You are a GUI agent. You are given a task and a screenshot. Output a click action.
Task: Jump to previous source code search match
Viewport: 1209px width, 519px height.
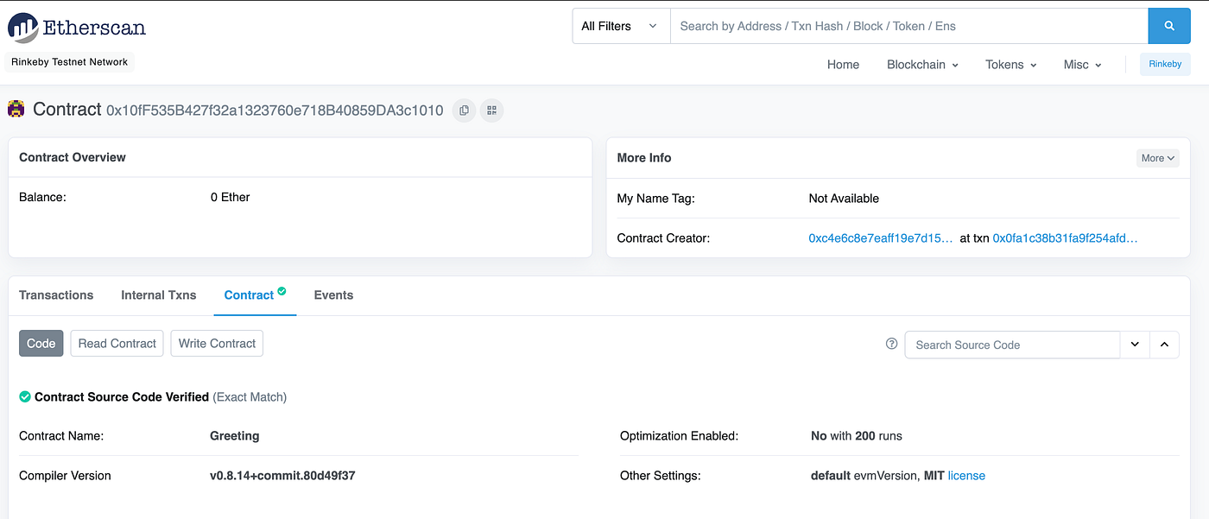coord(1164,345)
